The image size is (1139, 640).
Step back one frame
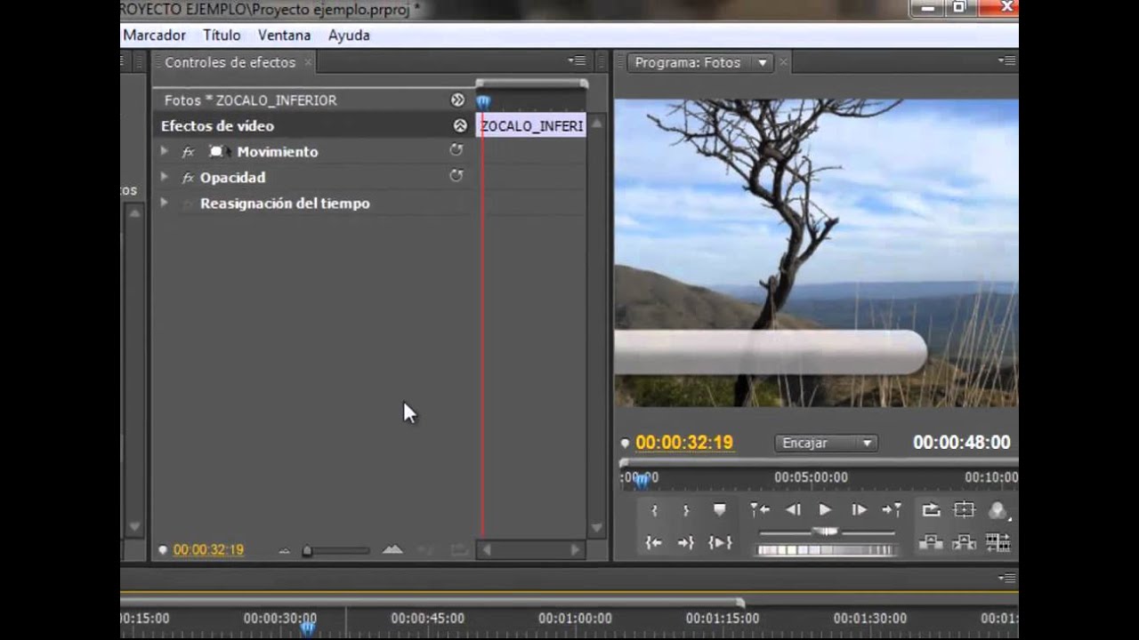tap(792, 510)
